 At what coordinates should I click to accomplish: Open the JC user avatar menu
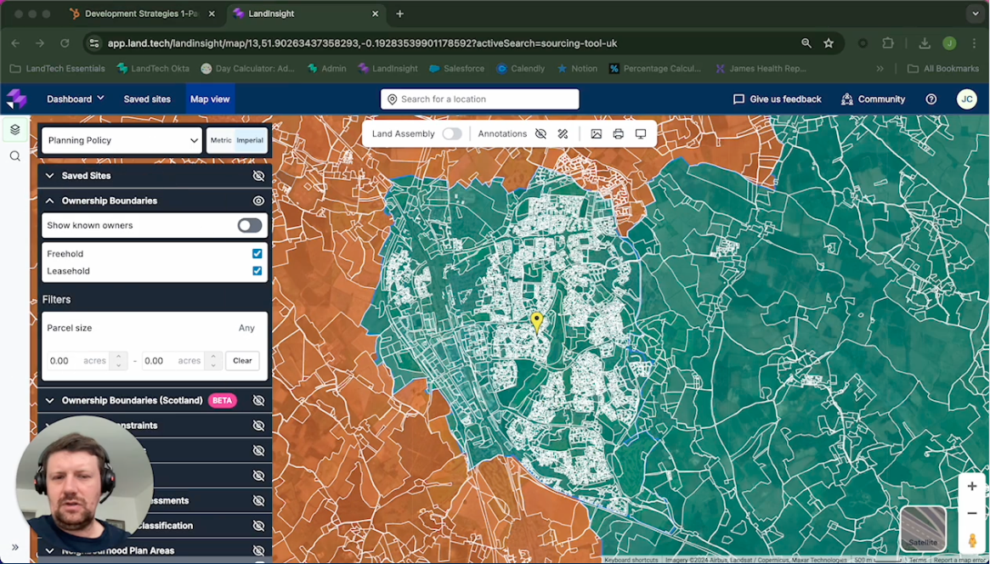(x=967, y=99)
